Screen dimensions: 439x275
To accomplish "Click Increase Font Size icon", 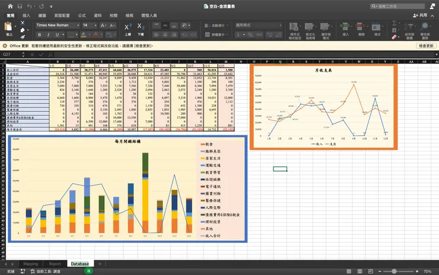I will click(x=103, y=26).
